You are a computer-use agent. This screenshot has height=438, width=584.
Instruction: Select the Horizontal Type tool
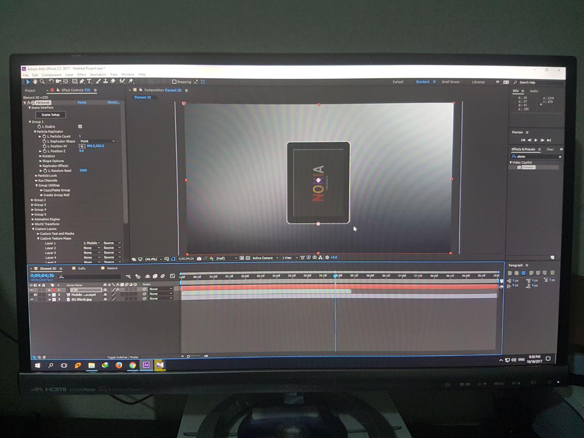point(89,82)
